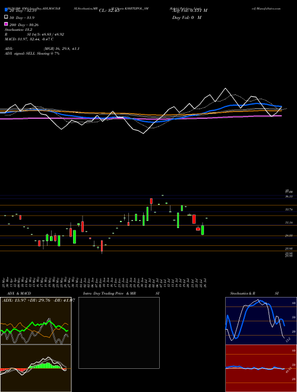
Task: Click the red candlestick at the chart's low
Action: tap(102, 246)
